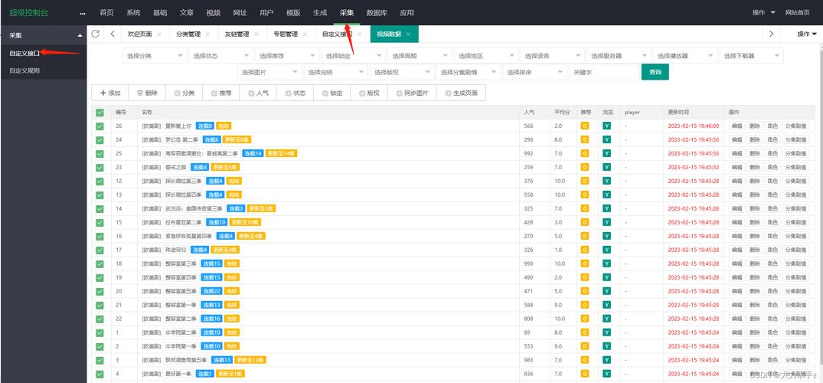Screen dimensions: 823x383
Task: Click the three-dots icon next to 超级控制台
Action: pos(83,13)
